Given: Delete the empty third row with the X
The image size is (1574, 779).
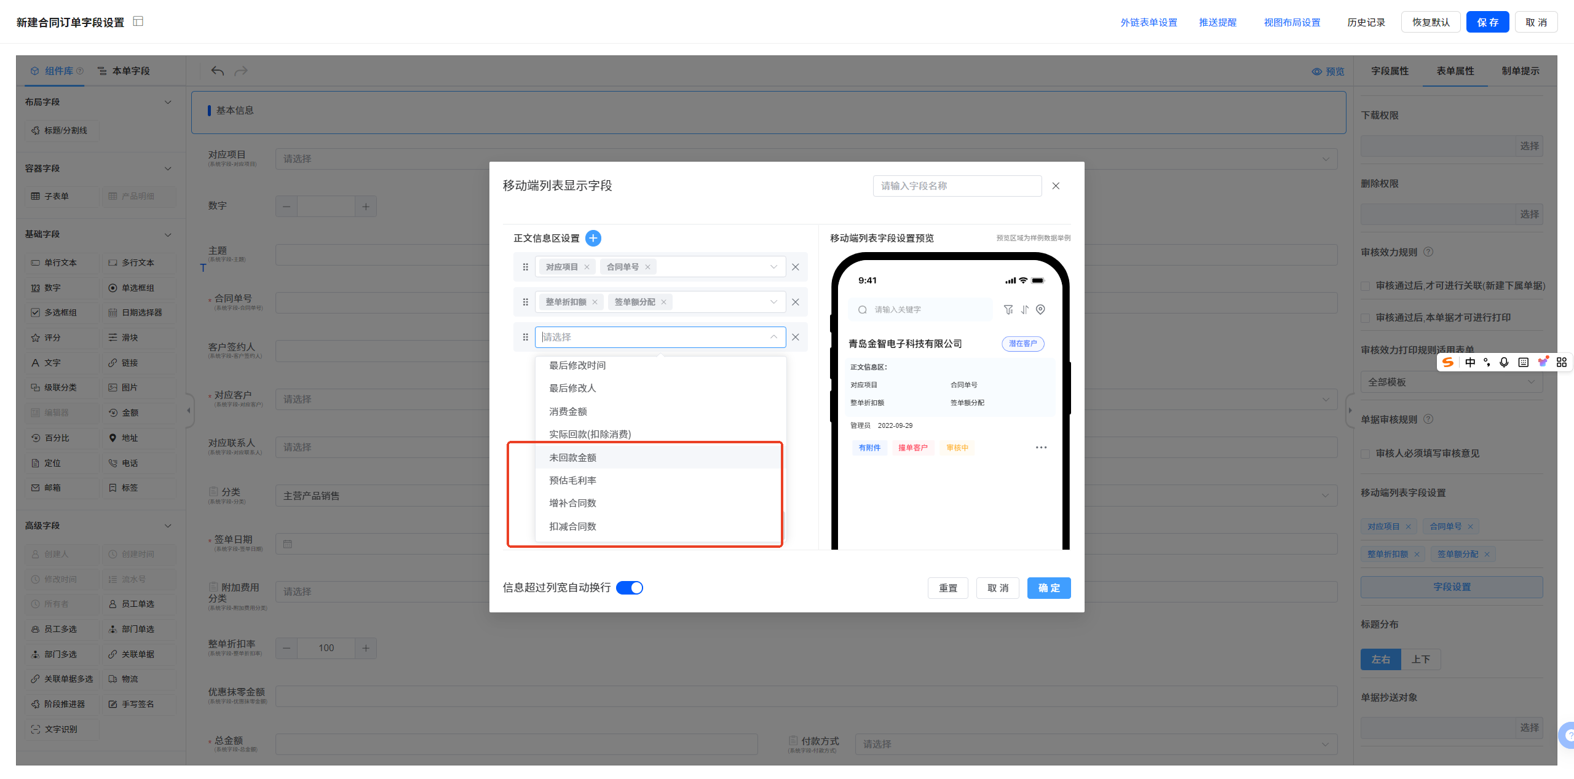Looking at the screenshot, I should [795, 337].
